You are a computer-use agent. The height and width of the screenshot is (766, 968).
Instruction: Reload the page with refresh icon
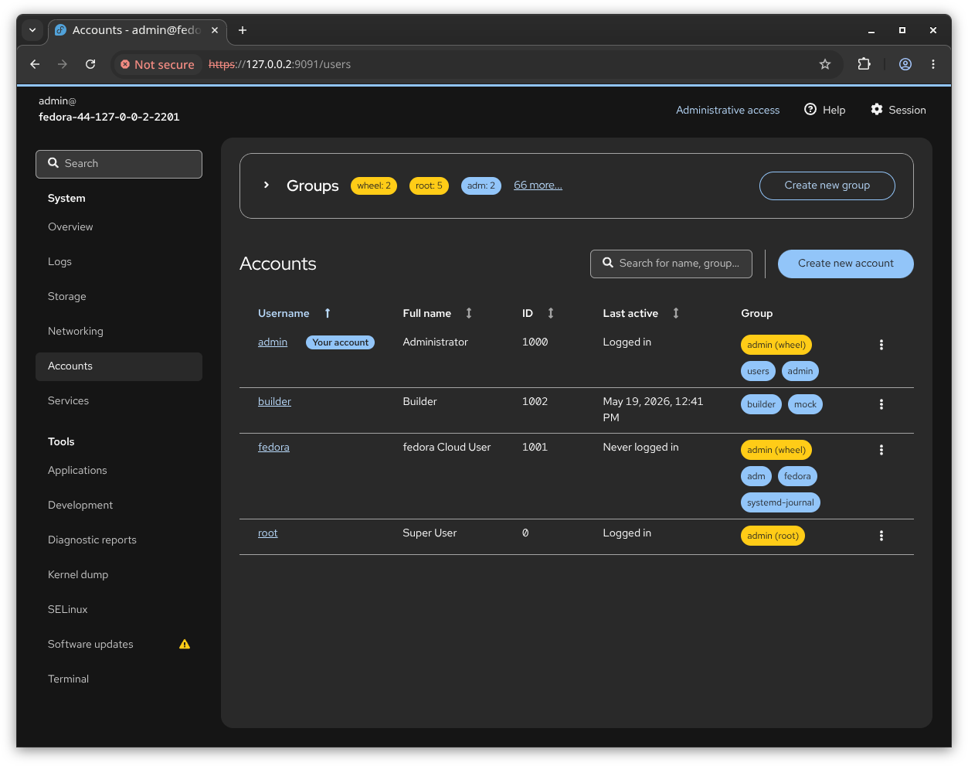90,64
